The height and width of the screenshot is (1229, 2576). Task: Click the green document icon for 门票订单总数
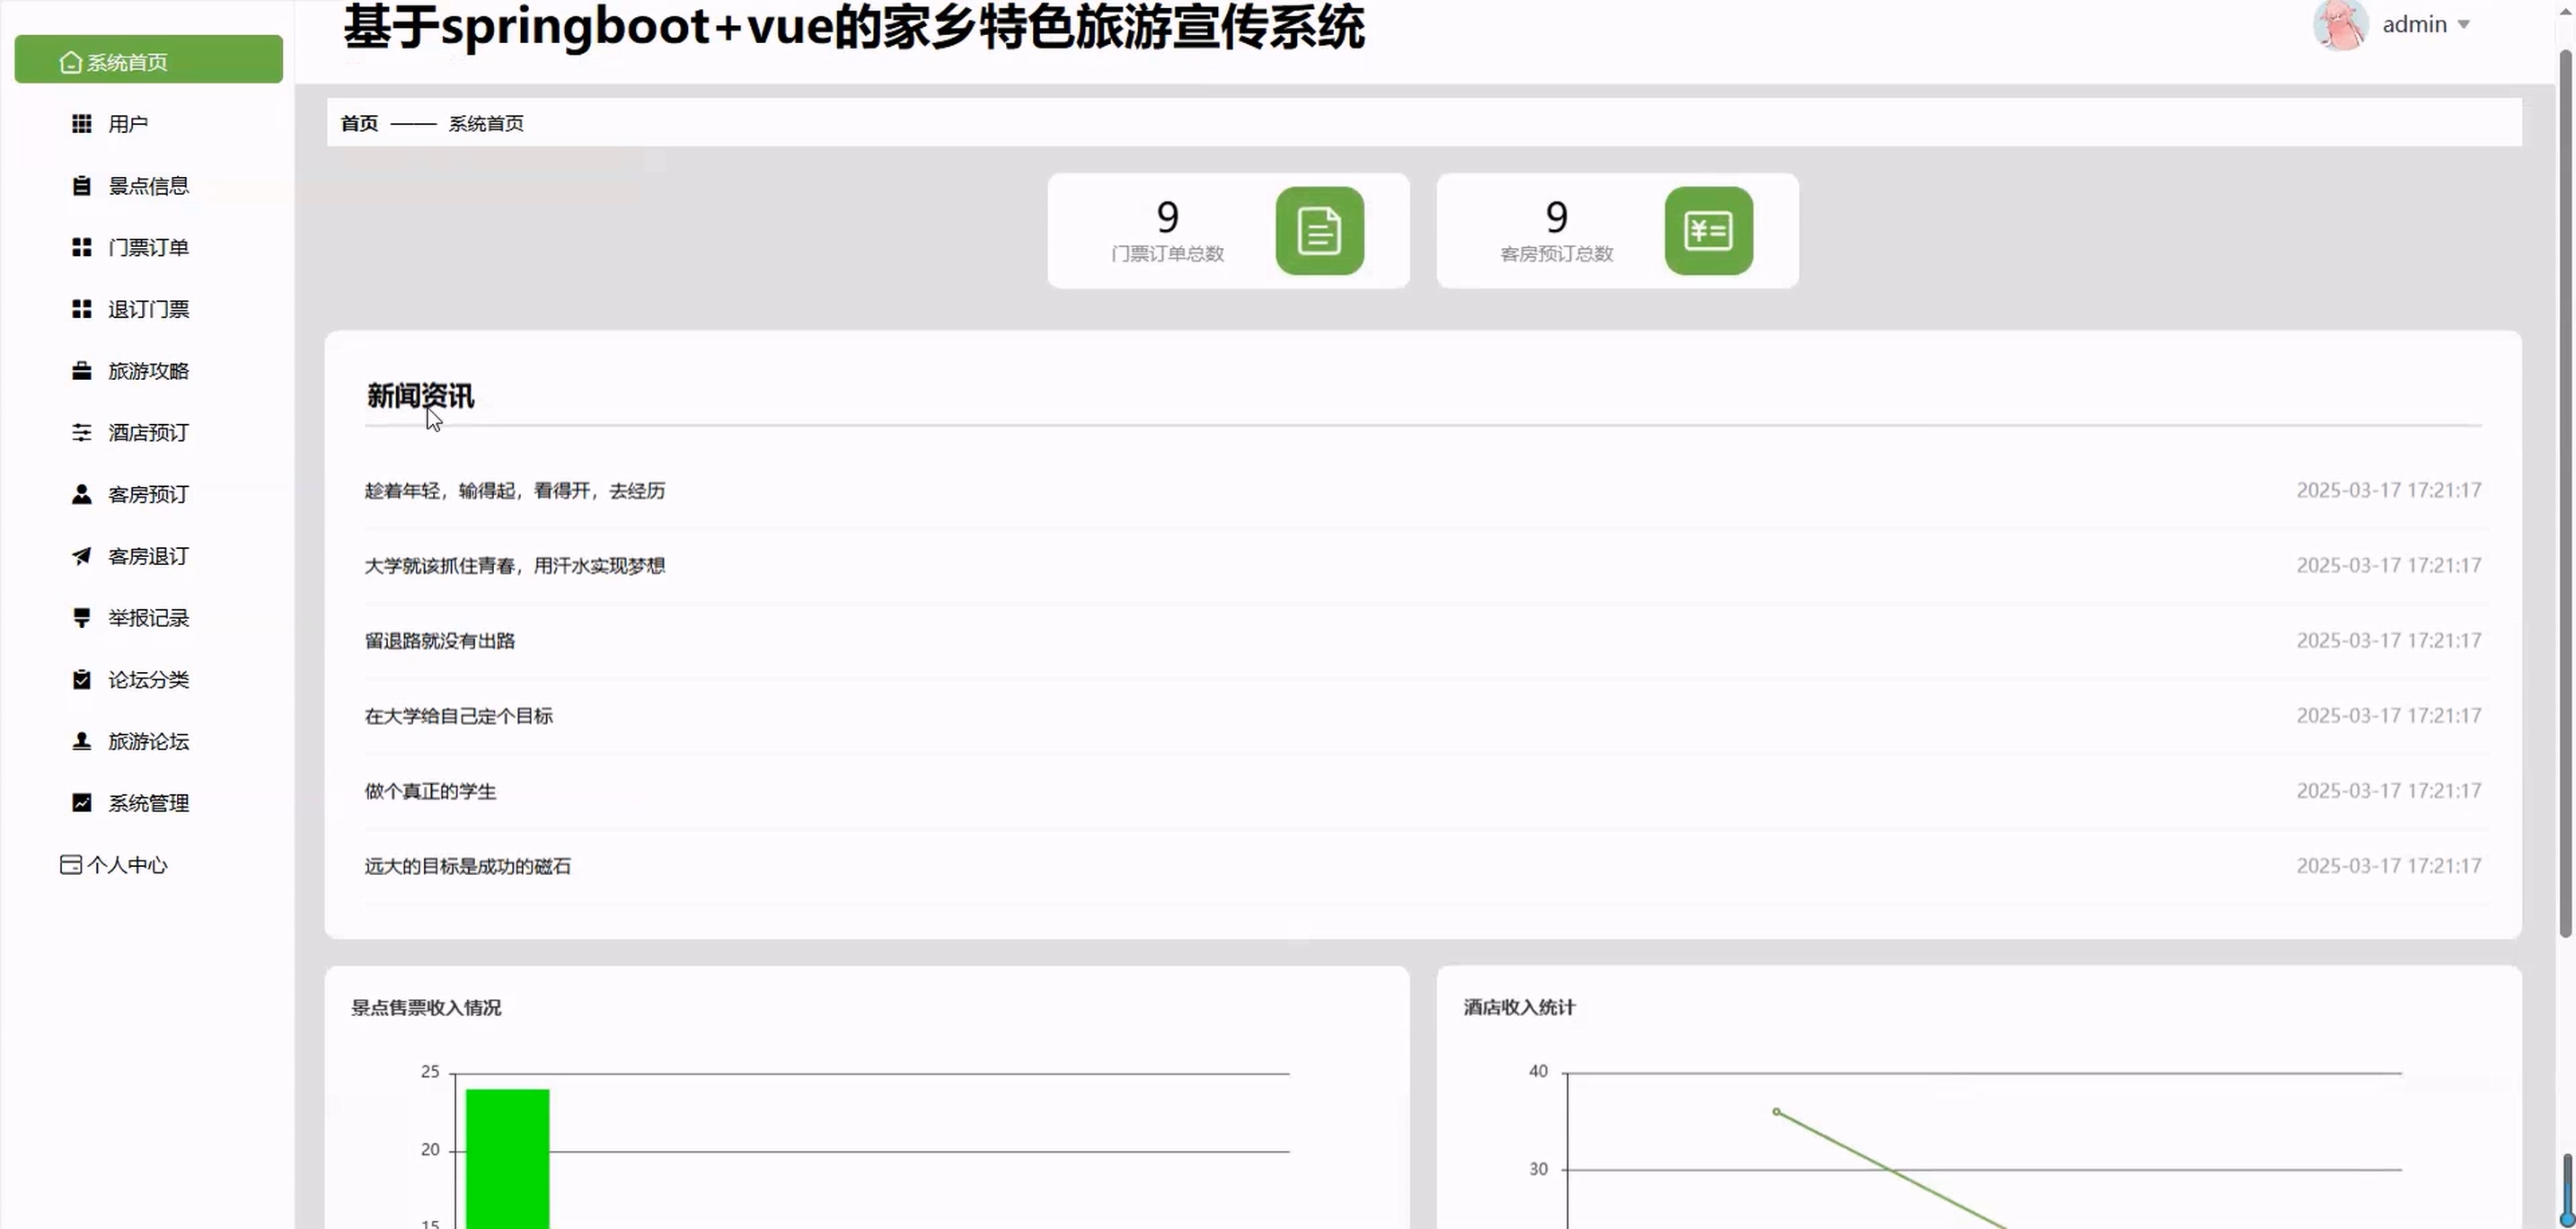pos(1319,231)
